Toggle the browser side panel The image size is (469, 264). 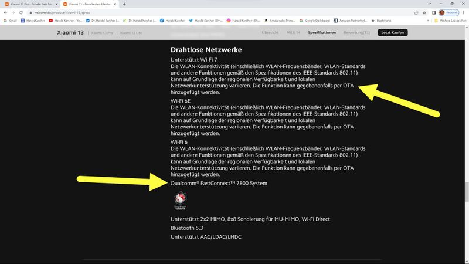click(434, 12)
